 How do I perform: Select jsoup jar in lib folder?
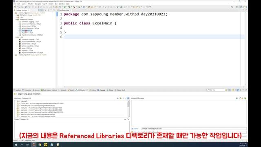pyautogui.click(x=27, y=48)
